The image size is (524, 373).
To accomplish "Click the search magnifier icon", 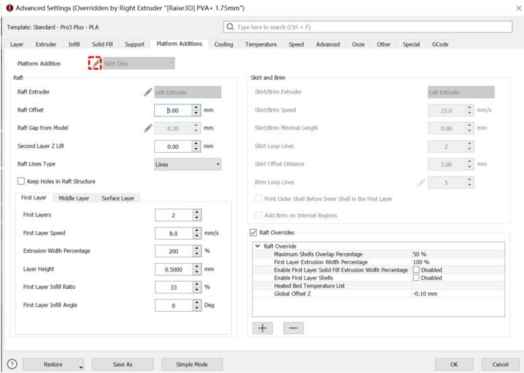I will [231, 28].
